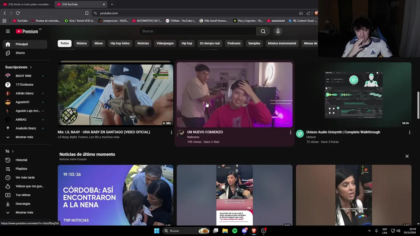Select the Podcasts filter chip
The width and height of the screenshot is (420, 236).
coord(234,43)
